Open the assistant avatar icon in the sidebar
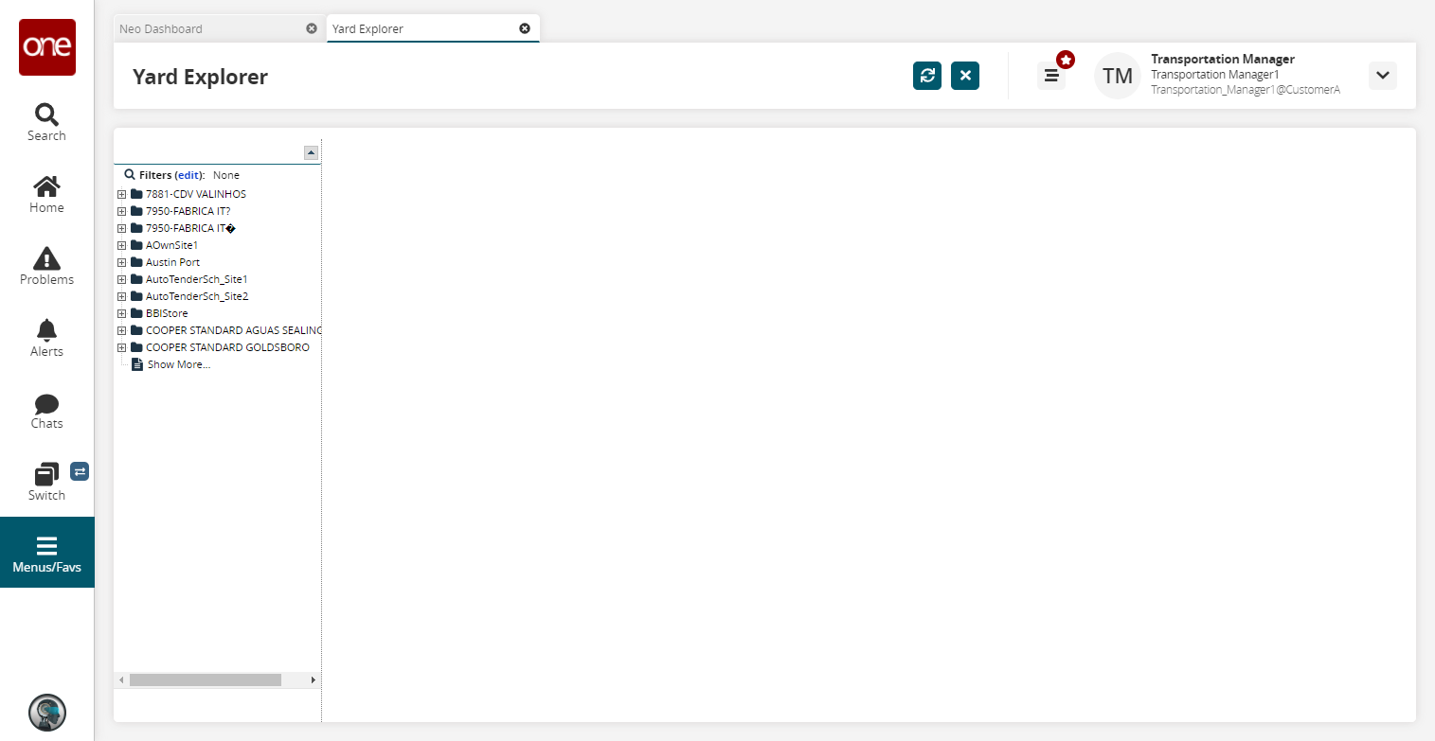 click(x=47, y=713)
